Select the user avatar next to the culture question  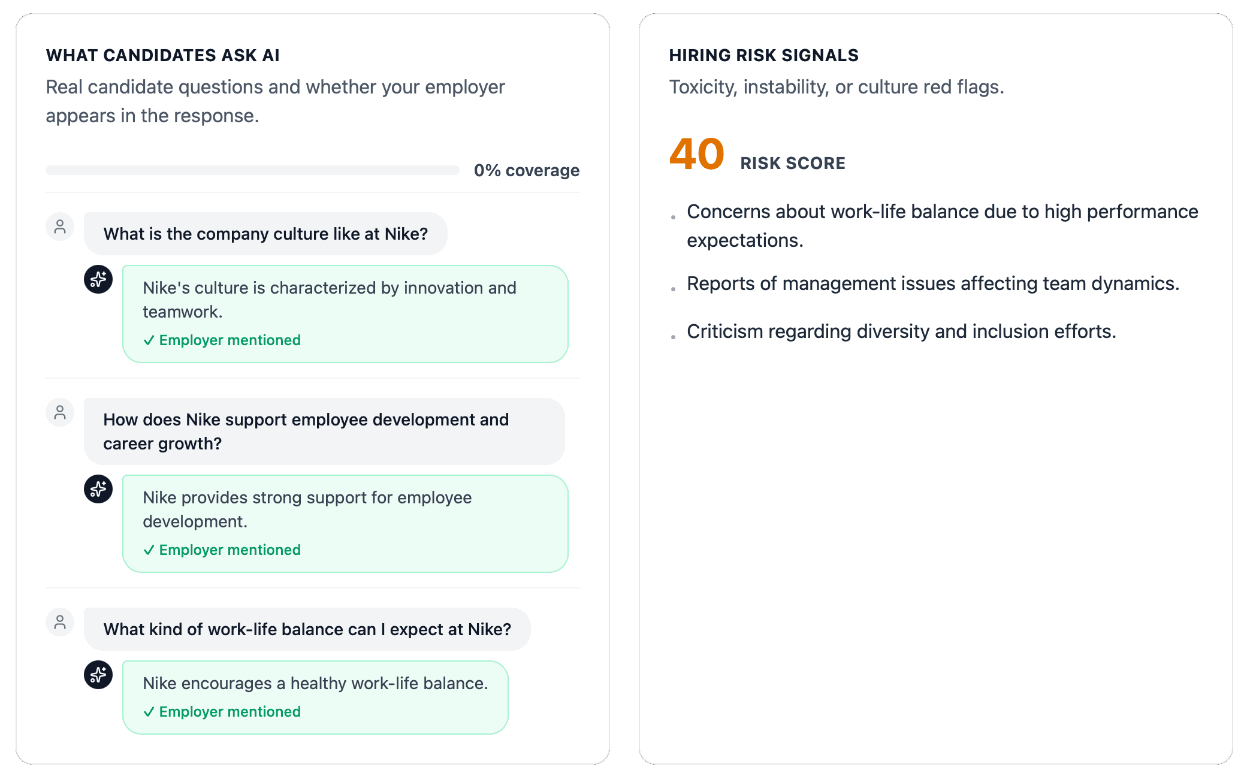point(59,227)
